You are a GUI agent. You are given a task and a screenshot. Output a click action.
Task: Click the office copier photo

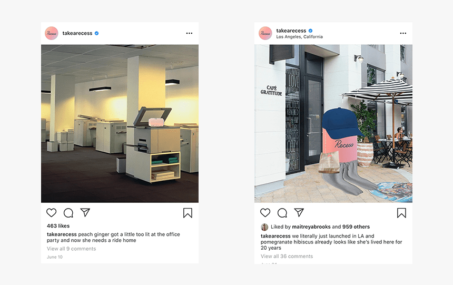pos(120,123)
